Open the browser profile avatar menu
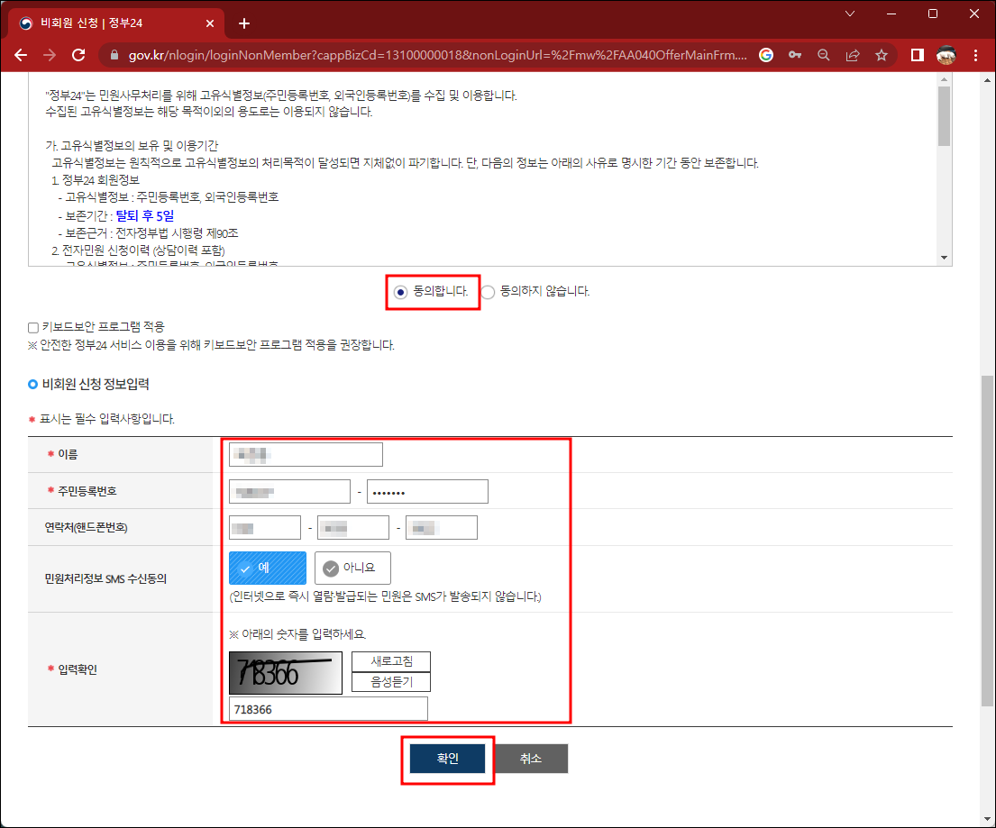996x828 pixels. 946,55
